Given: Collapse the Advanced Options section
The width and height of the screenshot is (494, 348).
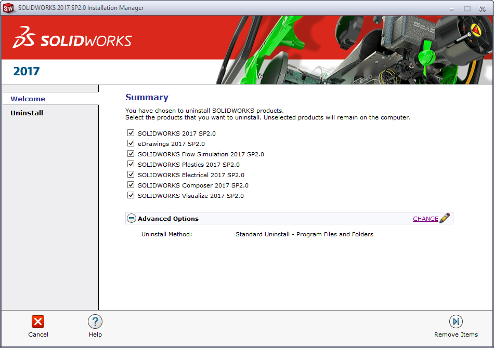Looking at the screenshot, I should coord(132,218).
